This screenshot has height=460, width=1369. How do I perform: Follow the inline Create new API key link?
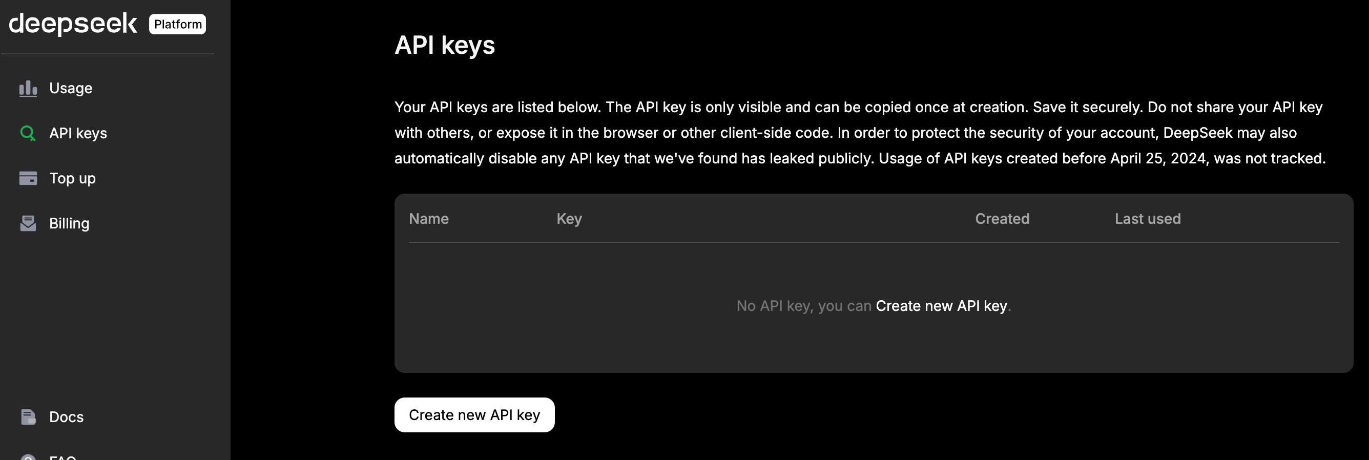[x=941, y=306]
